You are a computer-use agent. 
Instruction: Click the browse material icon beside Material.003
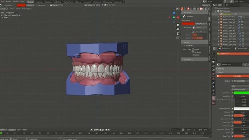click(219, 65)
